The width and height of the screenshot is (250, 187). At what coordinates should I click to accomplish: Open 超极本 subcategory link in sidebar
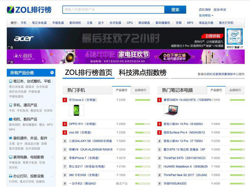click(x=30, y=87)
